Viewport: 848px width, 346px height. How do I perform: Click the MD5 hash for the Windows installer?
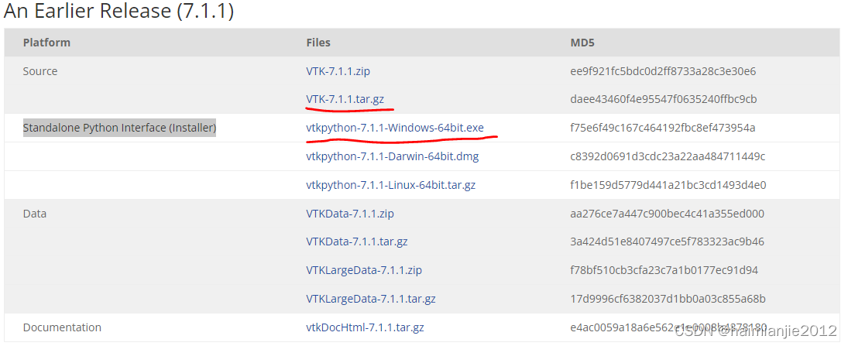point(662,128)
